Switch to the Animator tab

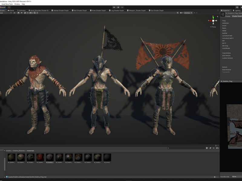point(21,11)
